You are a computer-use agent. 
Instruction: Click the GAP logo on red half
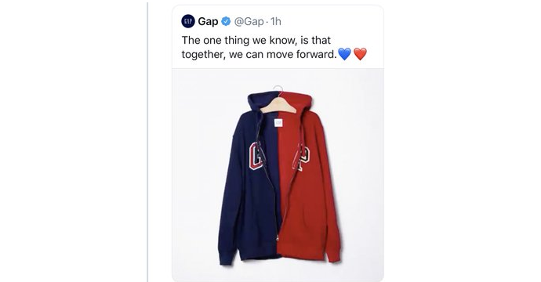(301, 157)
